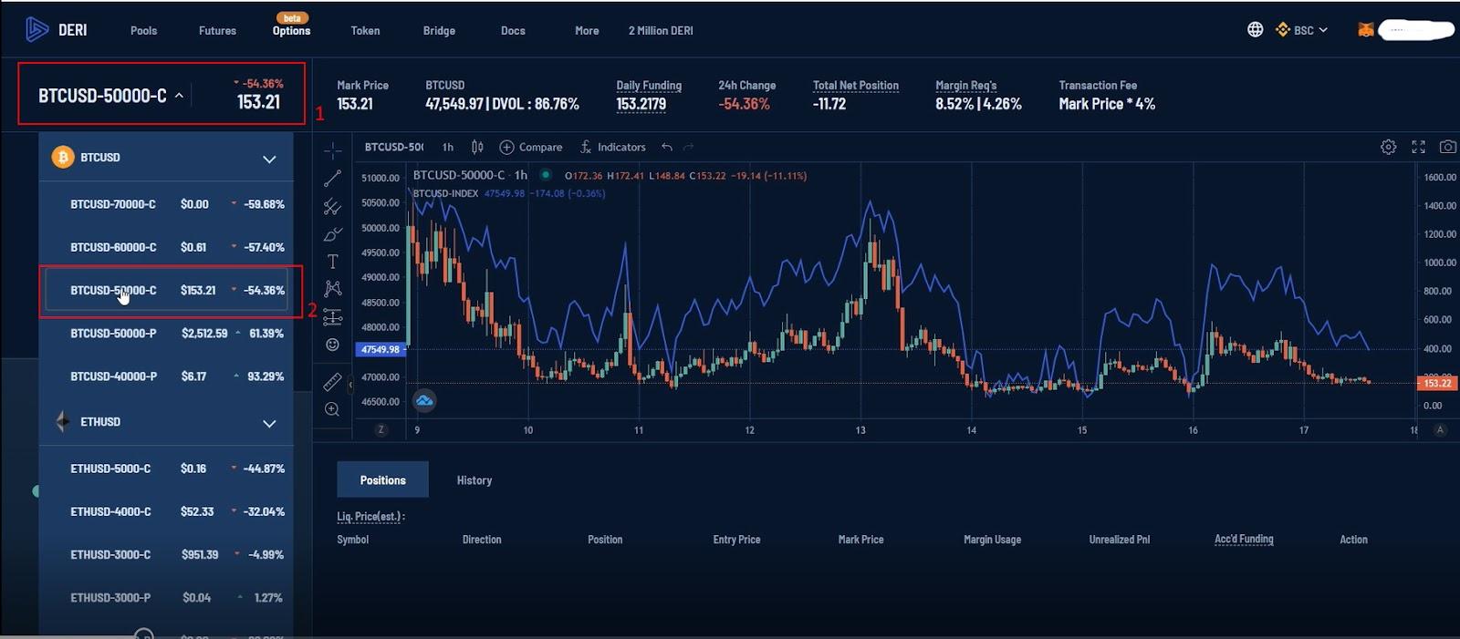Open the More menu
This screenshot has width=1460, height=639.
click(x=587, y=30)
